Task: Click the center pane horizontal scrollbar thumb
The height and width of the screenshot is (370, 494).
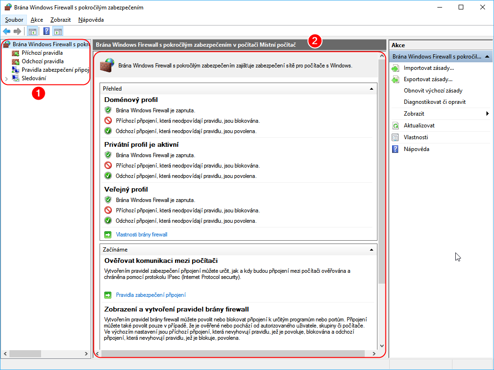Action: point(233,353)
